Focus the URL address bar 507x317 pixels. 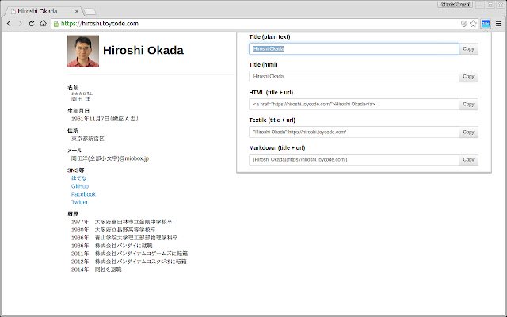(x=259, y=24)
